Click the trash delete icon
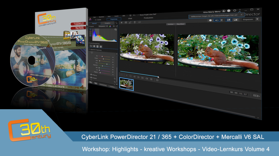The width and height of the screenshot is (279, 156). 135,22
